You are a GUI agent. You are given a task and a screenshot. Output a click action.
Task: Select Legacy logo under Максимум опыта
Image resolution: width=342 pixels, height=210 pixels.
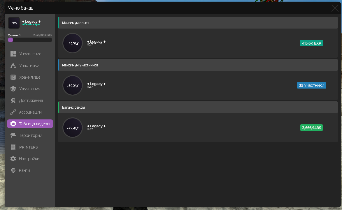click(x=73, y=43)
